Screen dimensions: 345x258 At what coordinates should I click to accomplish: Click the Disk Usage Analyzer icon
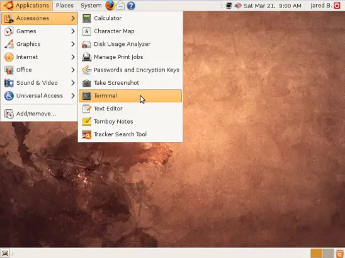click(86, 44)
